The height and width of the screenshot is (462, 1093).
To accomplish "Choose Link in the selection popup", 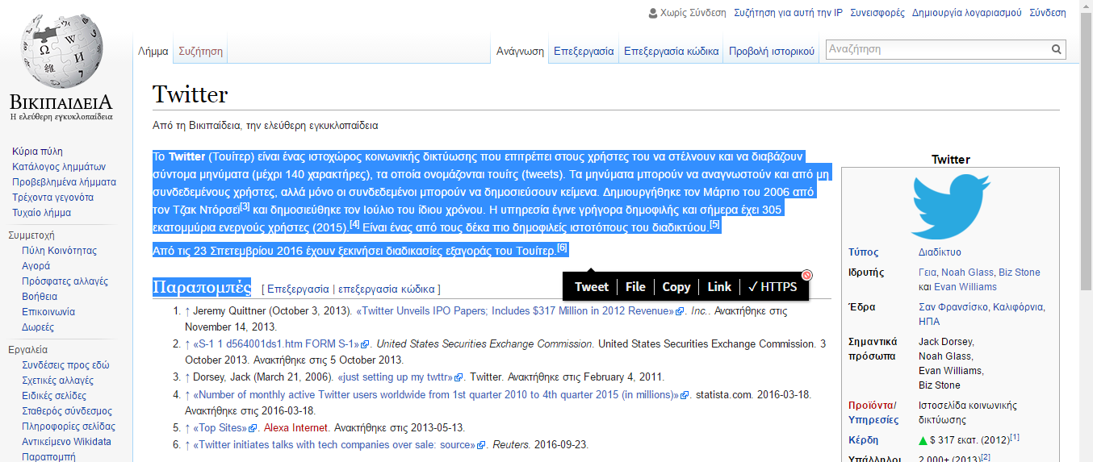I will click(719, 287).
